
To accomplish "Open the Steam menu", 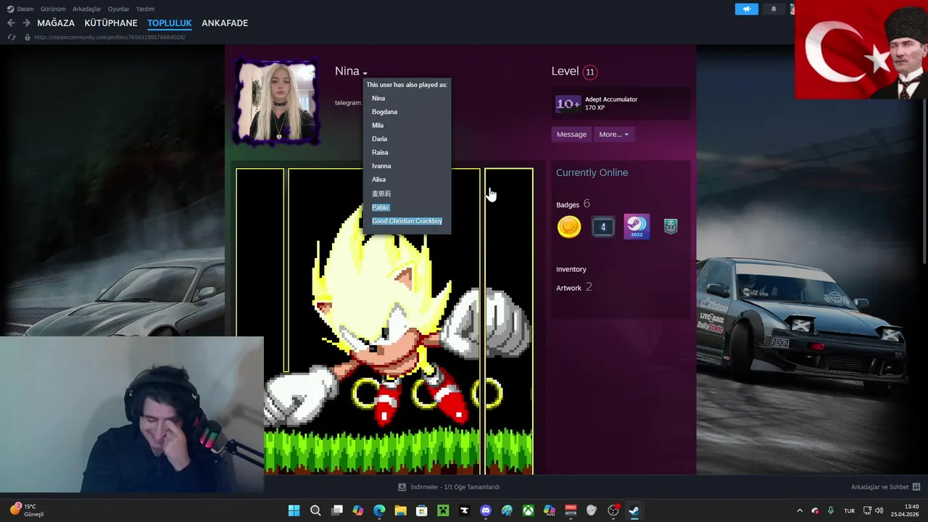I will tap(20, 9).
